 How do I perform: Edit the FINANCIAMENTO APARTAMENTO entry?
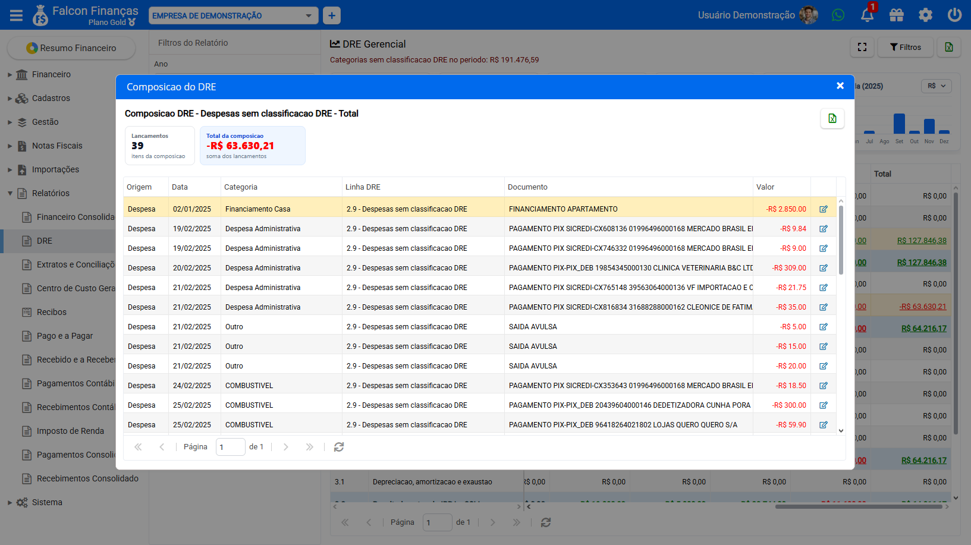click(824, 209)
